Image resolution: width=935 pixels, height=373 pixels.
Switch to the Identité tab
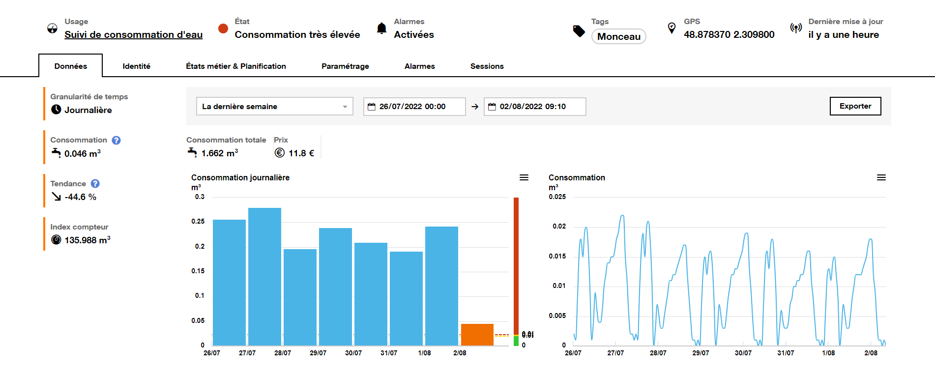(x=136, y=66)
